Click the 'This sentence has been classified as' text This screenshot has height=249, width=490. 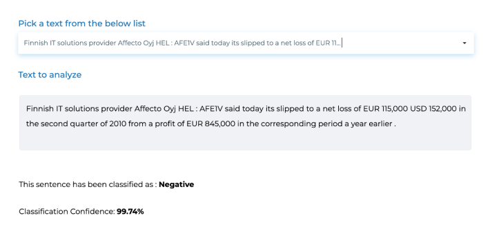click(86, 184)
